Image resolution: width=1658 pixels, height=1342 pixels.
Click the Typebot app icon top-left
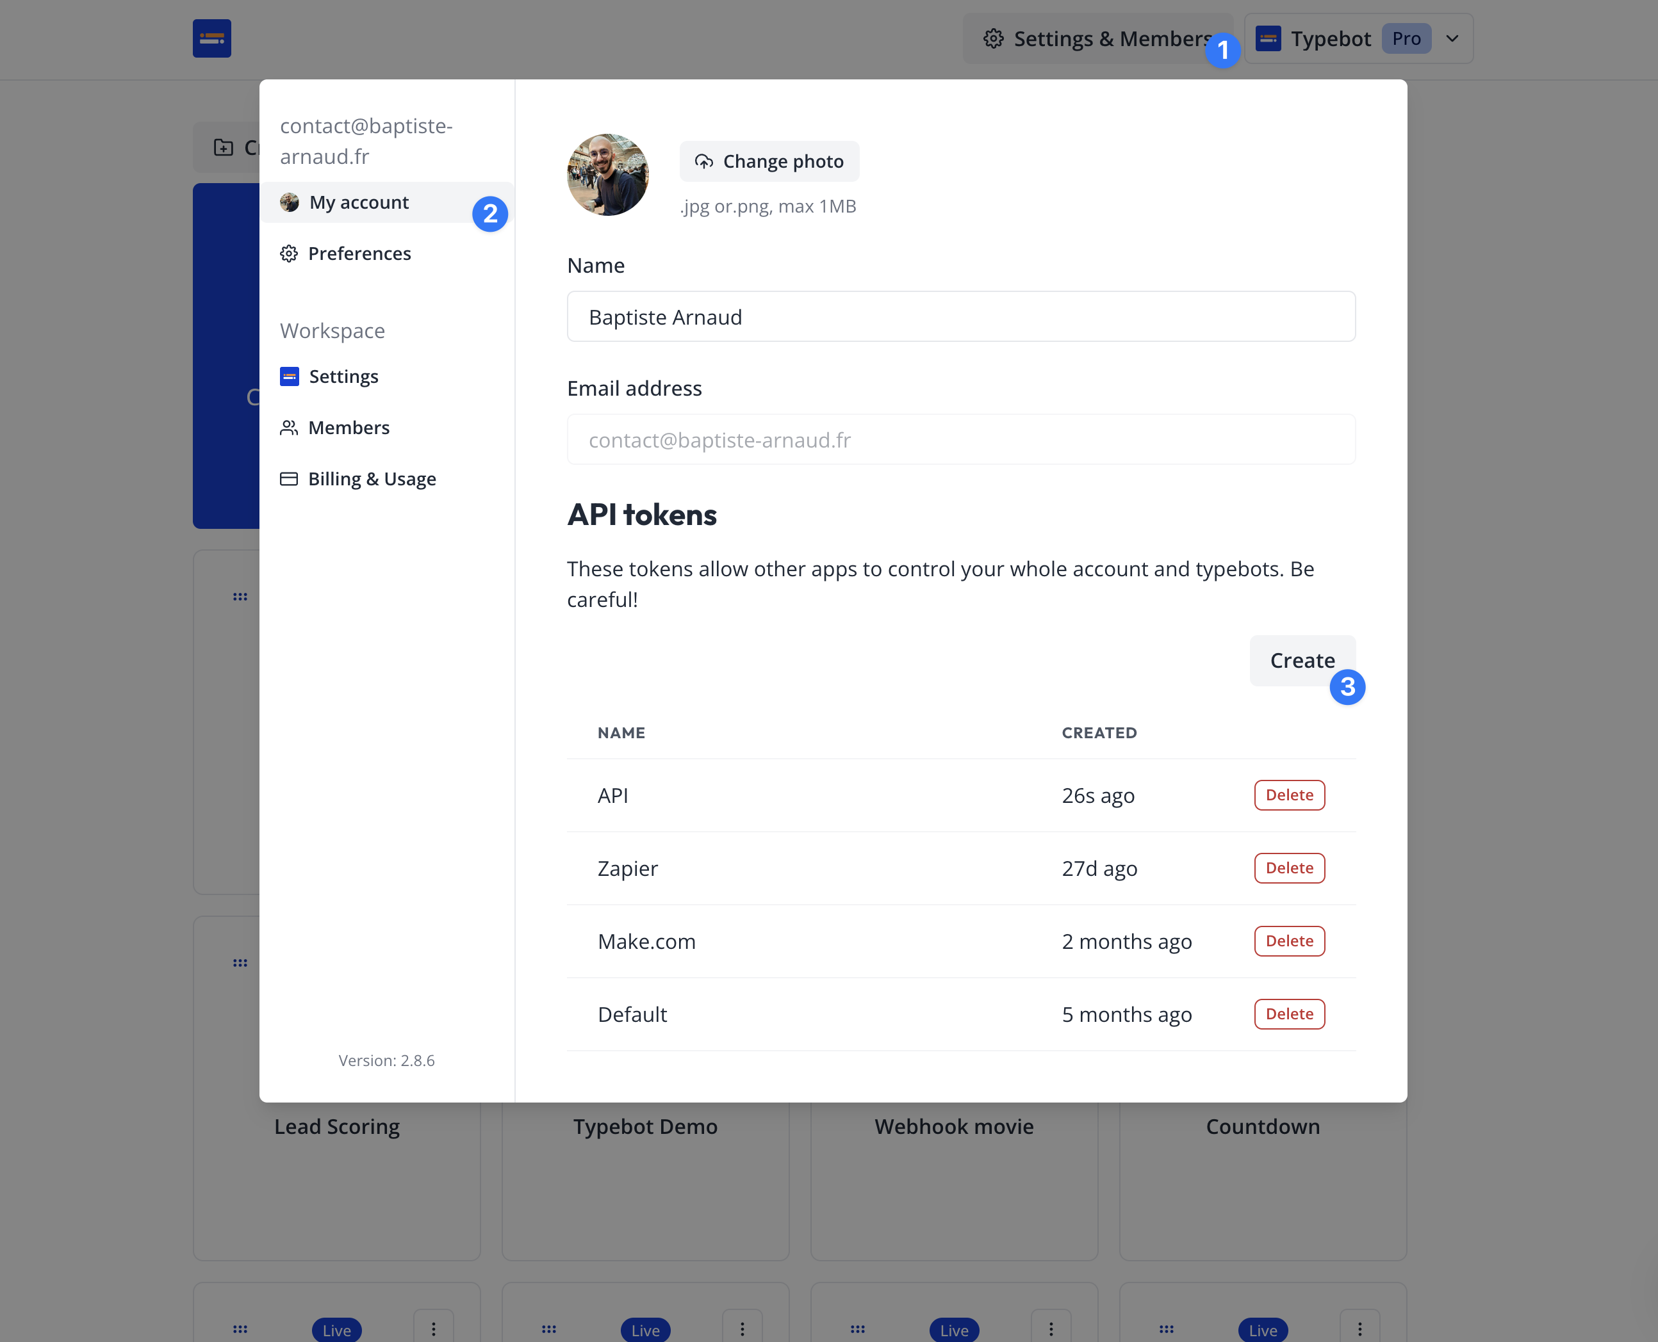[x=213, y=38]
